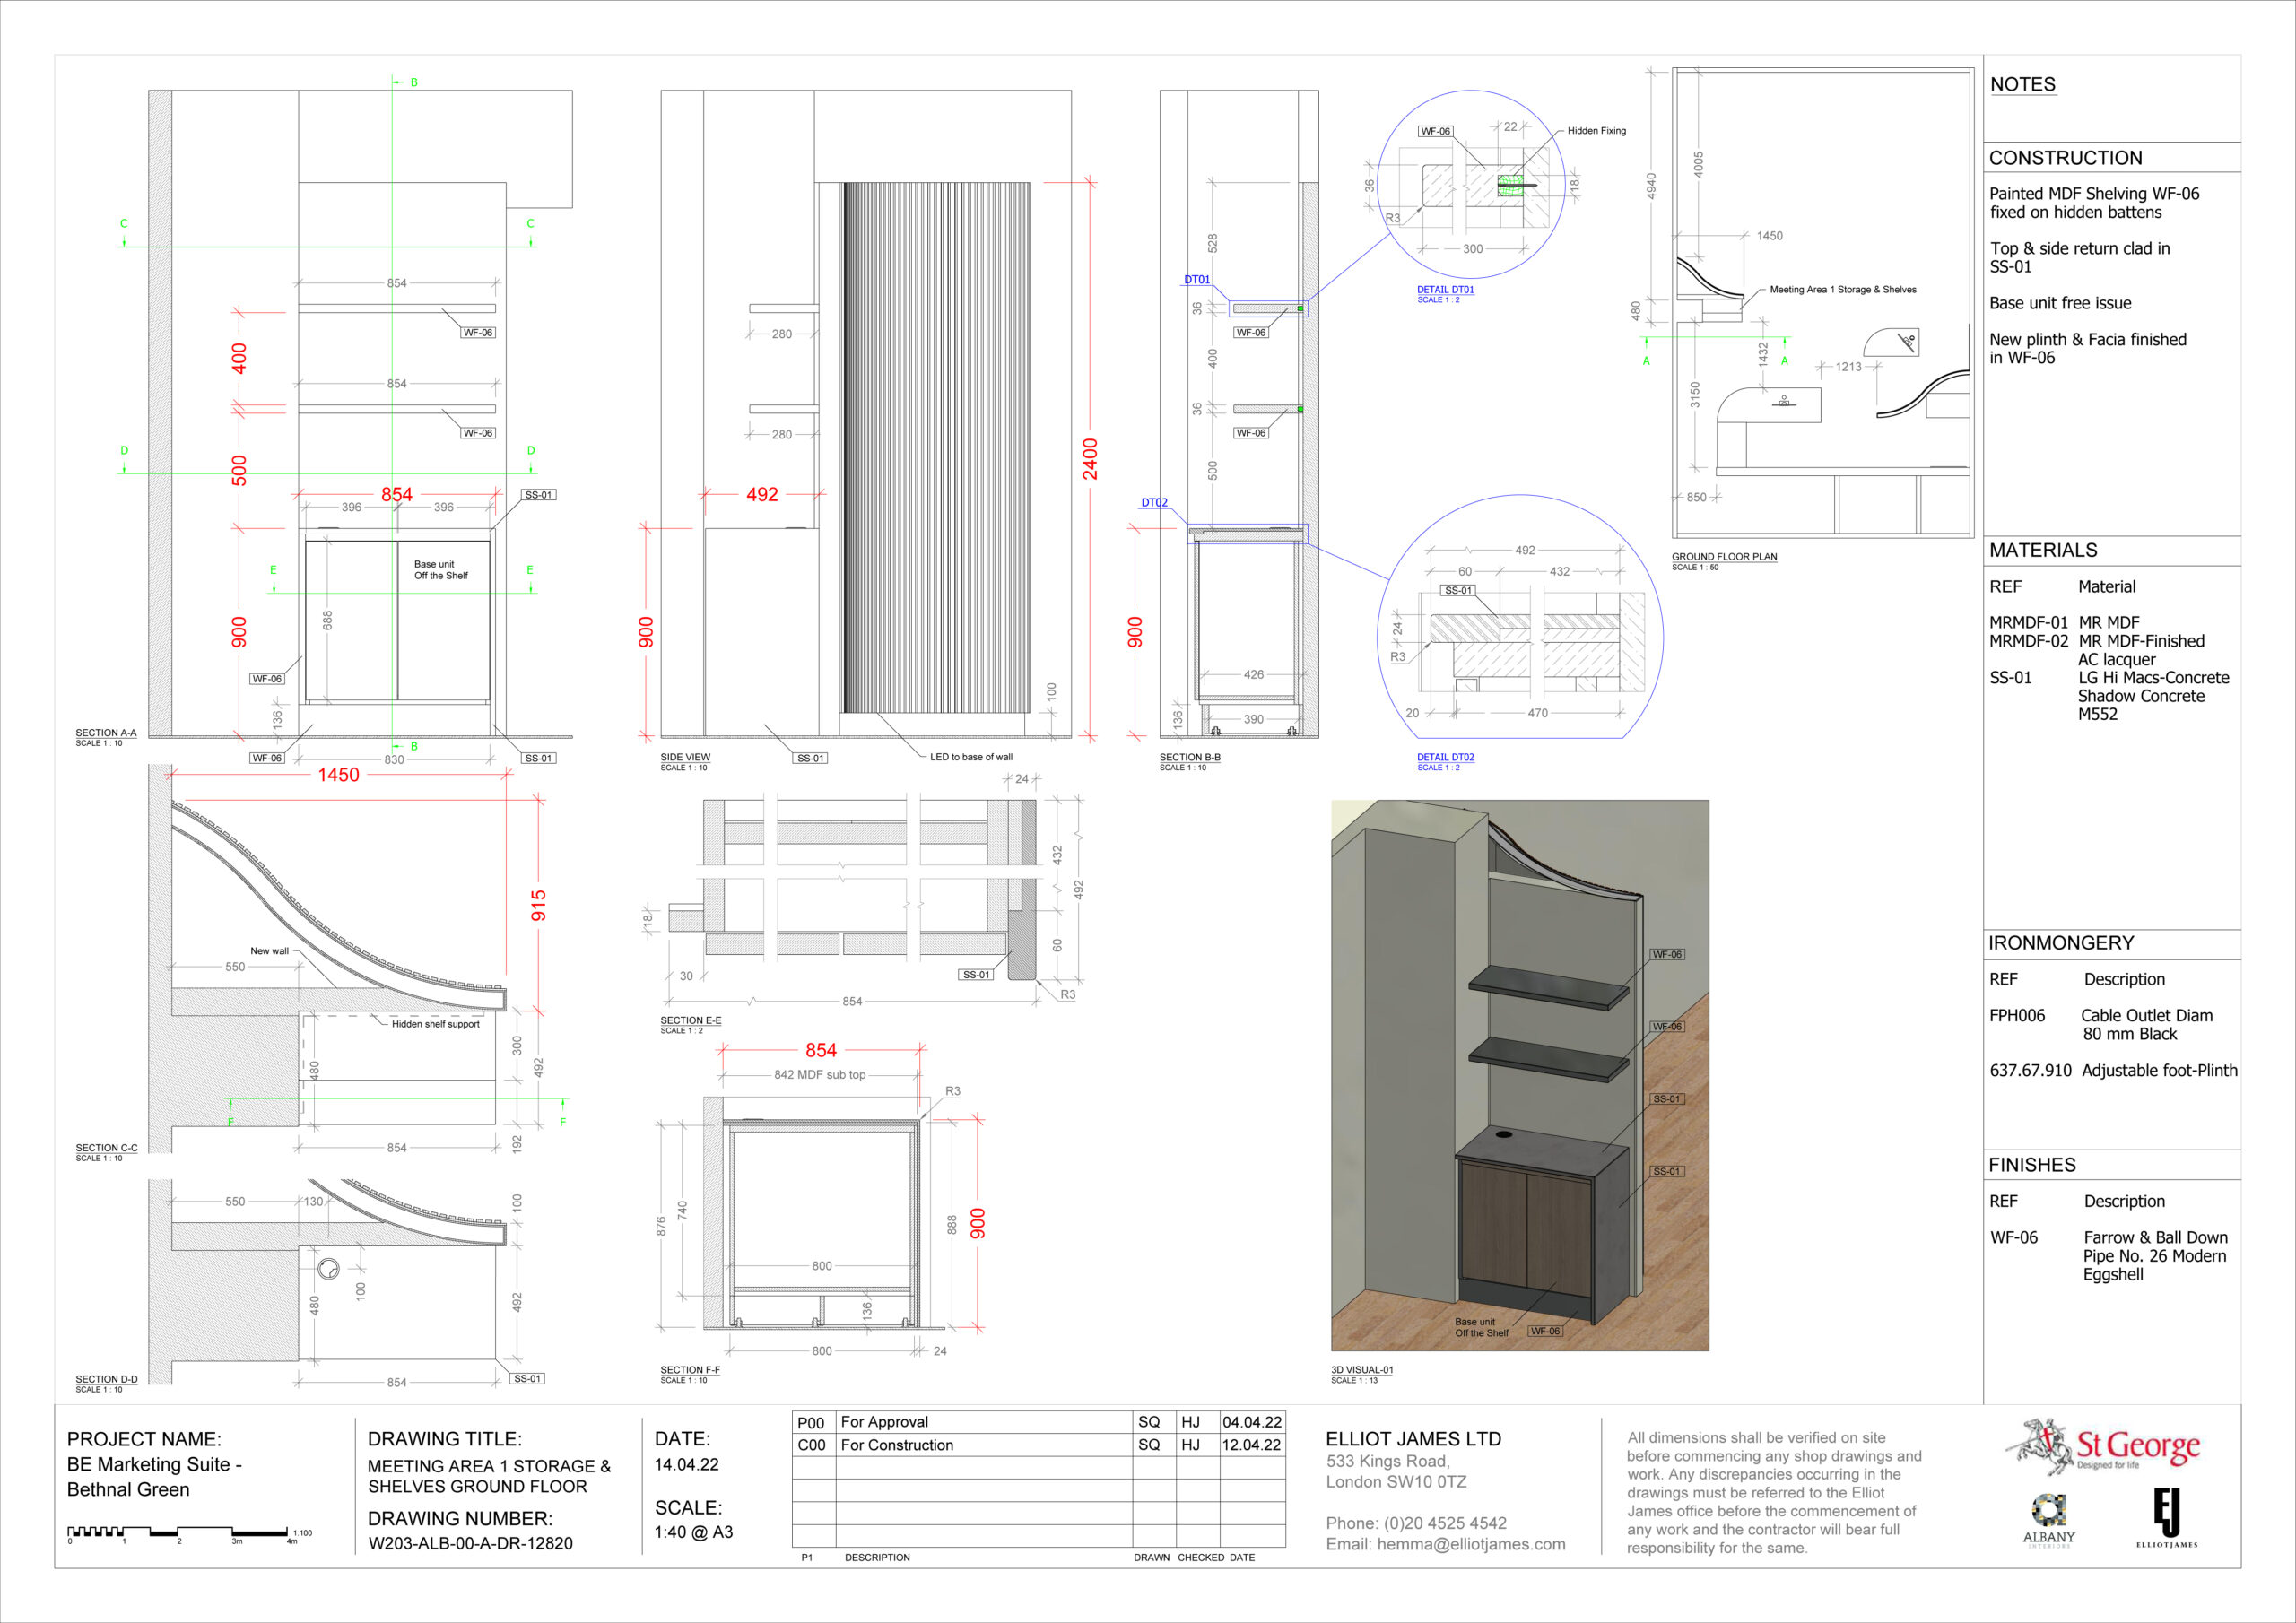Click the blue DETAIL DT02 title link
2296x1623 pixels.
pos(1445,758)
